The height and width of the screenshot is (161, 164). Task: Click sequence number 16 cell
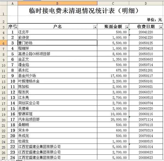[x=13, y=114]
